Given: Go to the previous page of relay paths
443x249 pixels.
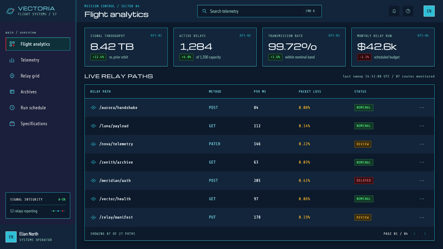Looking at the screenshot, I should point(415,234).
